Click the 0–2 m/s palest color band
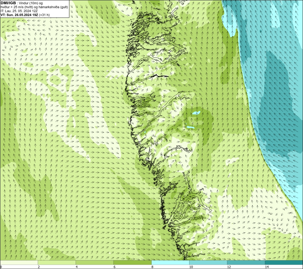 point(19,263)
